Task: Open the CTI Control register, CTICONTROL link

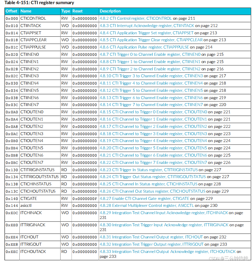Action: click(x=136, y=18)
